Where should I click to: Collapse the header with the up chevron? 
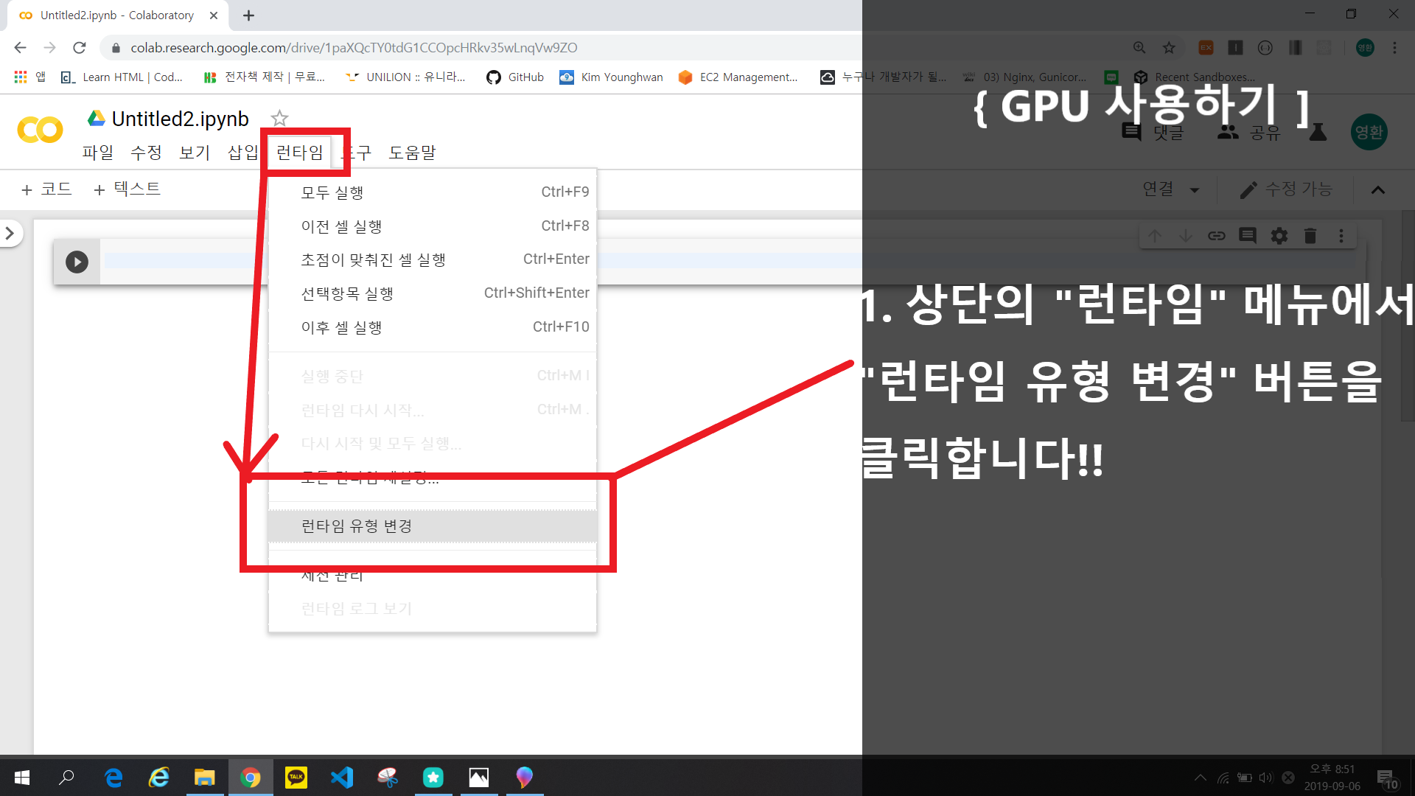click(1377, 190)
